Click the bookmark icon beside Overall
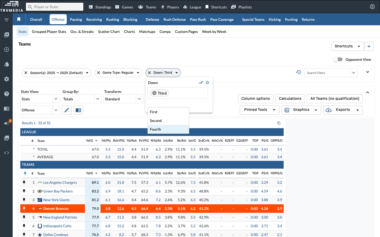380x237 pixels. pyautogui.click(x=19, y=19)
